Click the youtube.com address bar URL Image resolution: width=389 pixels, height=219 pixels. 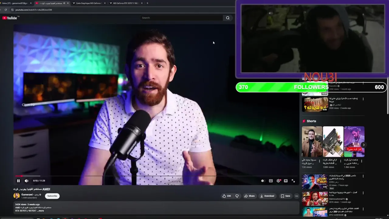pos(33,10)
